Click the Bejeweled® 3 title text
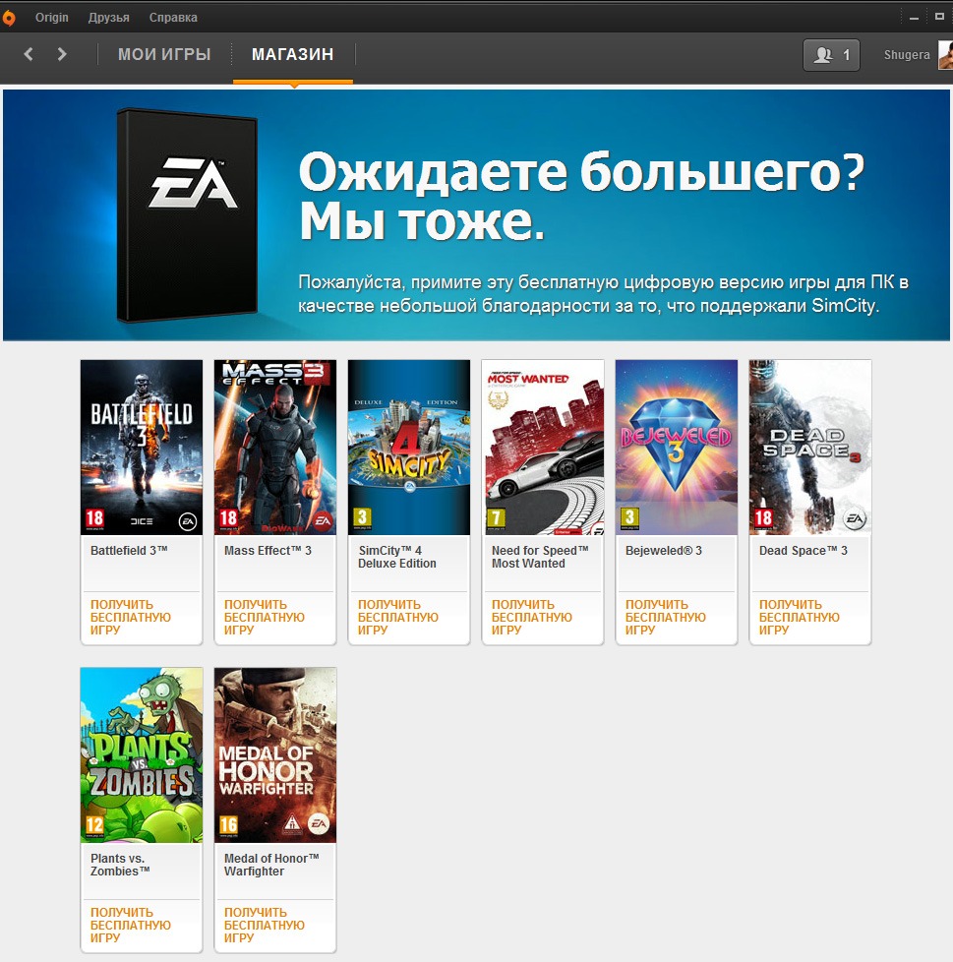953x962 pixels. coord(664,550)
